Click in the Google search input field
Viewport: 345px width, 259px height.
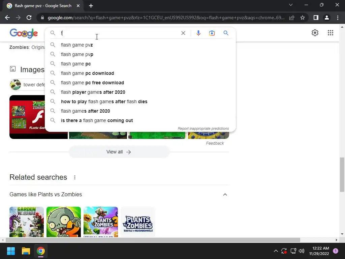click(x=120, y=33)
